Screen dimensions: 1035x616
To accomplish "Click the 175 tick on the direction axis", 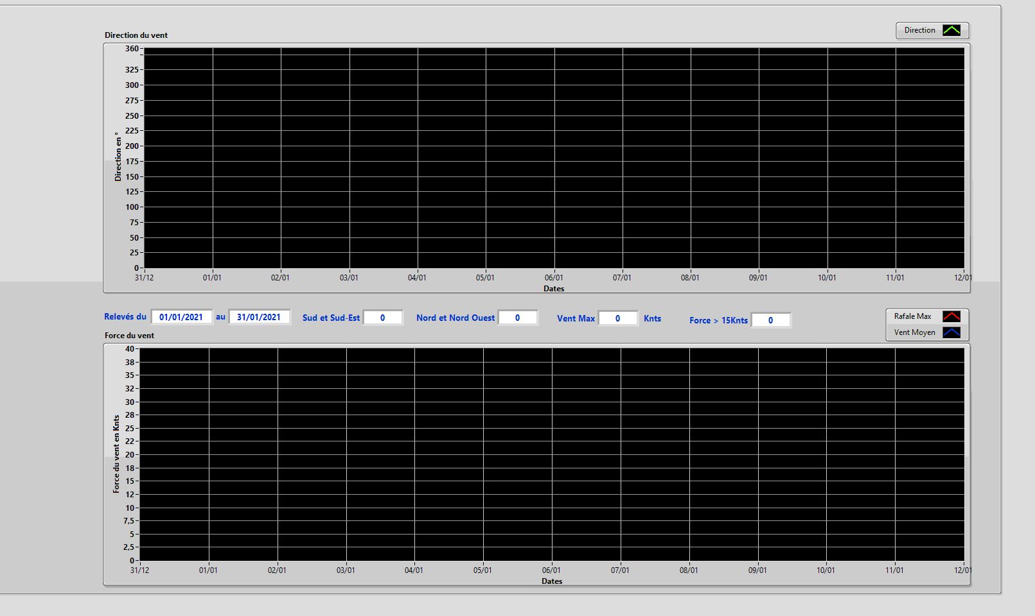I will point(132,162).
